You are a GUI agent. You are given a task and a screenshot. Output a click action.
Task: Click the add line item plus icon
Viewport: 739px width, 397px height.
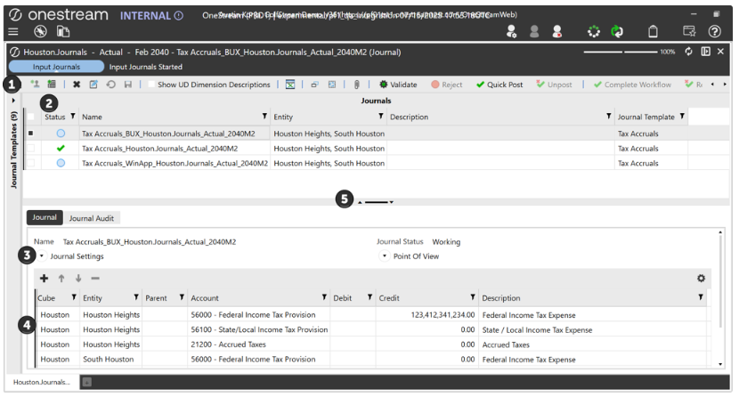coord(45,279)
